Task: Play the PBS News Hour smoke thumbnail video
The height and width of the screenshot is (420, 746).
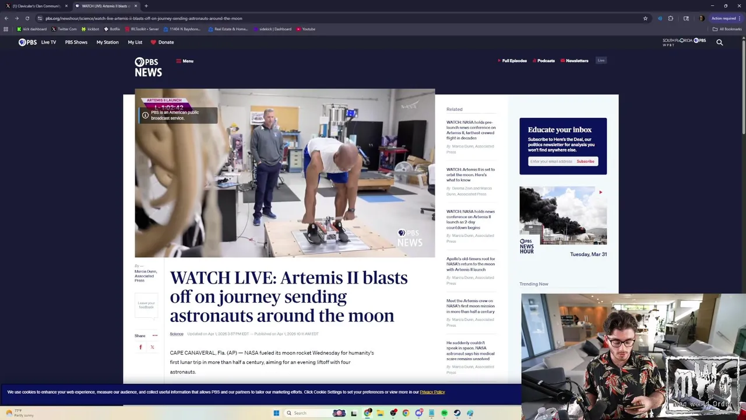Action: pyautogui.click(x=563, y=215)
